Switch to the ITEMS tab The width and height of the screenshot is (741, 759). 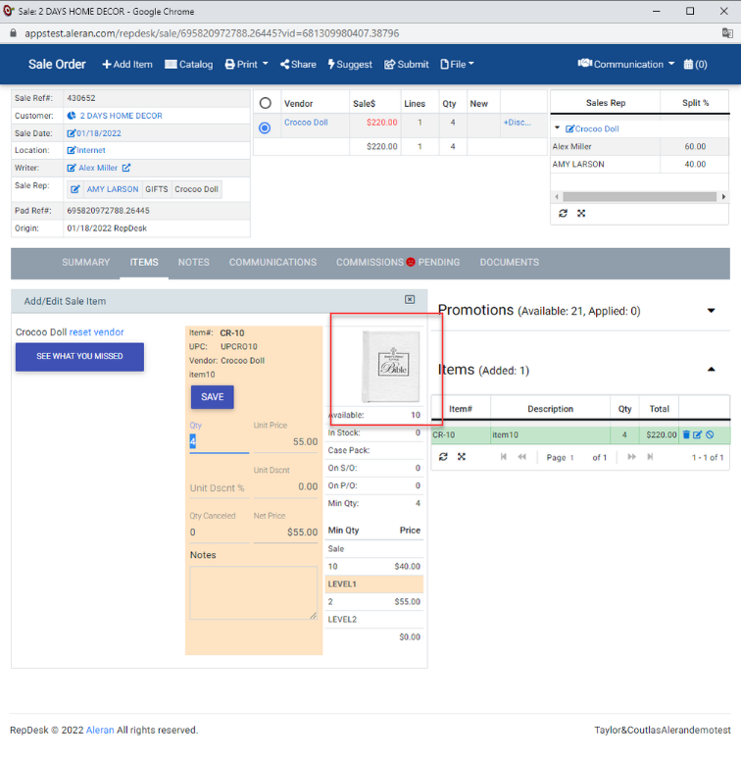coord(144,263)
